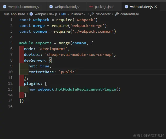Open the devServer breadcrumb item
This screenshot has width=166, height=139.
click(x=103, y=14)
